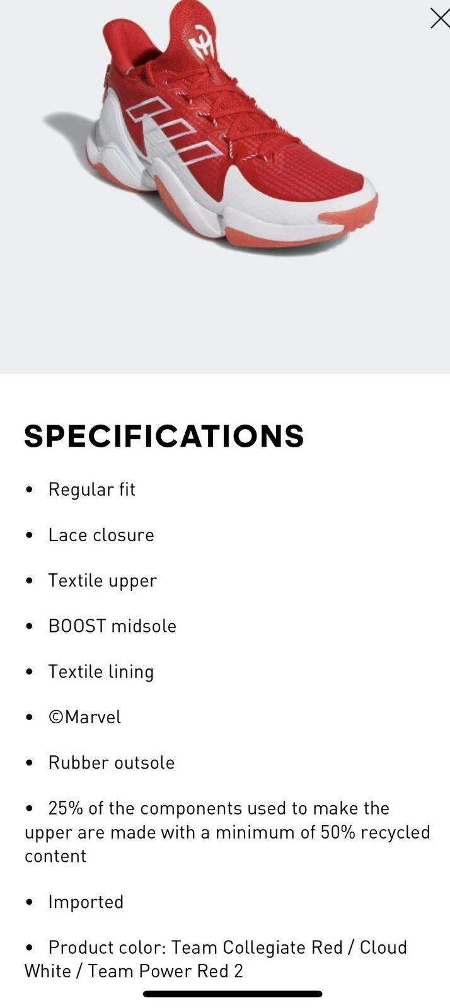The image size is (450, 1008).
Task: Click the 25% recycled content description
Action: 227,832
